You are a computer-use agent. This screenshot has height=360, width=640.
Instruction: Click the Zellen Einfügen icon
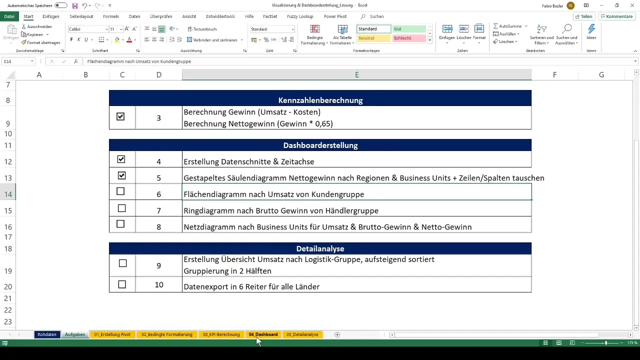[447, 29]
